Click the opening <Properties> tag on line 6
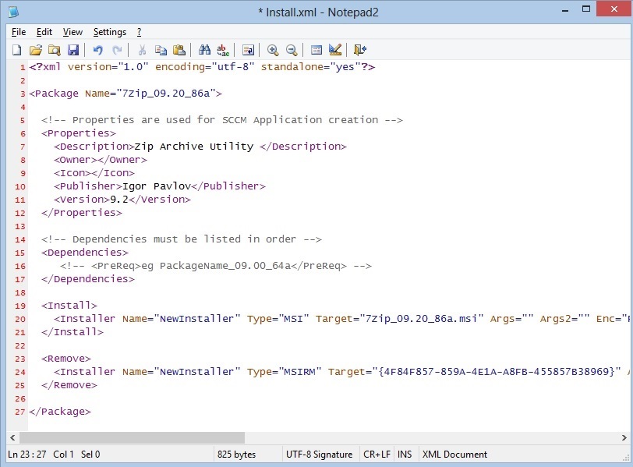Image resolution: width=633 pixels, height=467 pixels. coord(79,133)
